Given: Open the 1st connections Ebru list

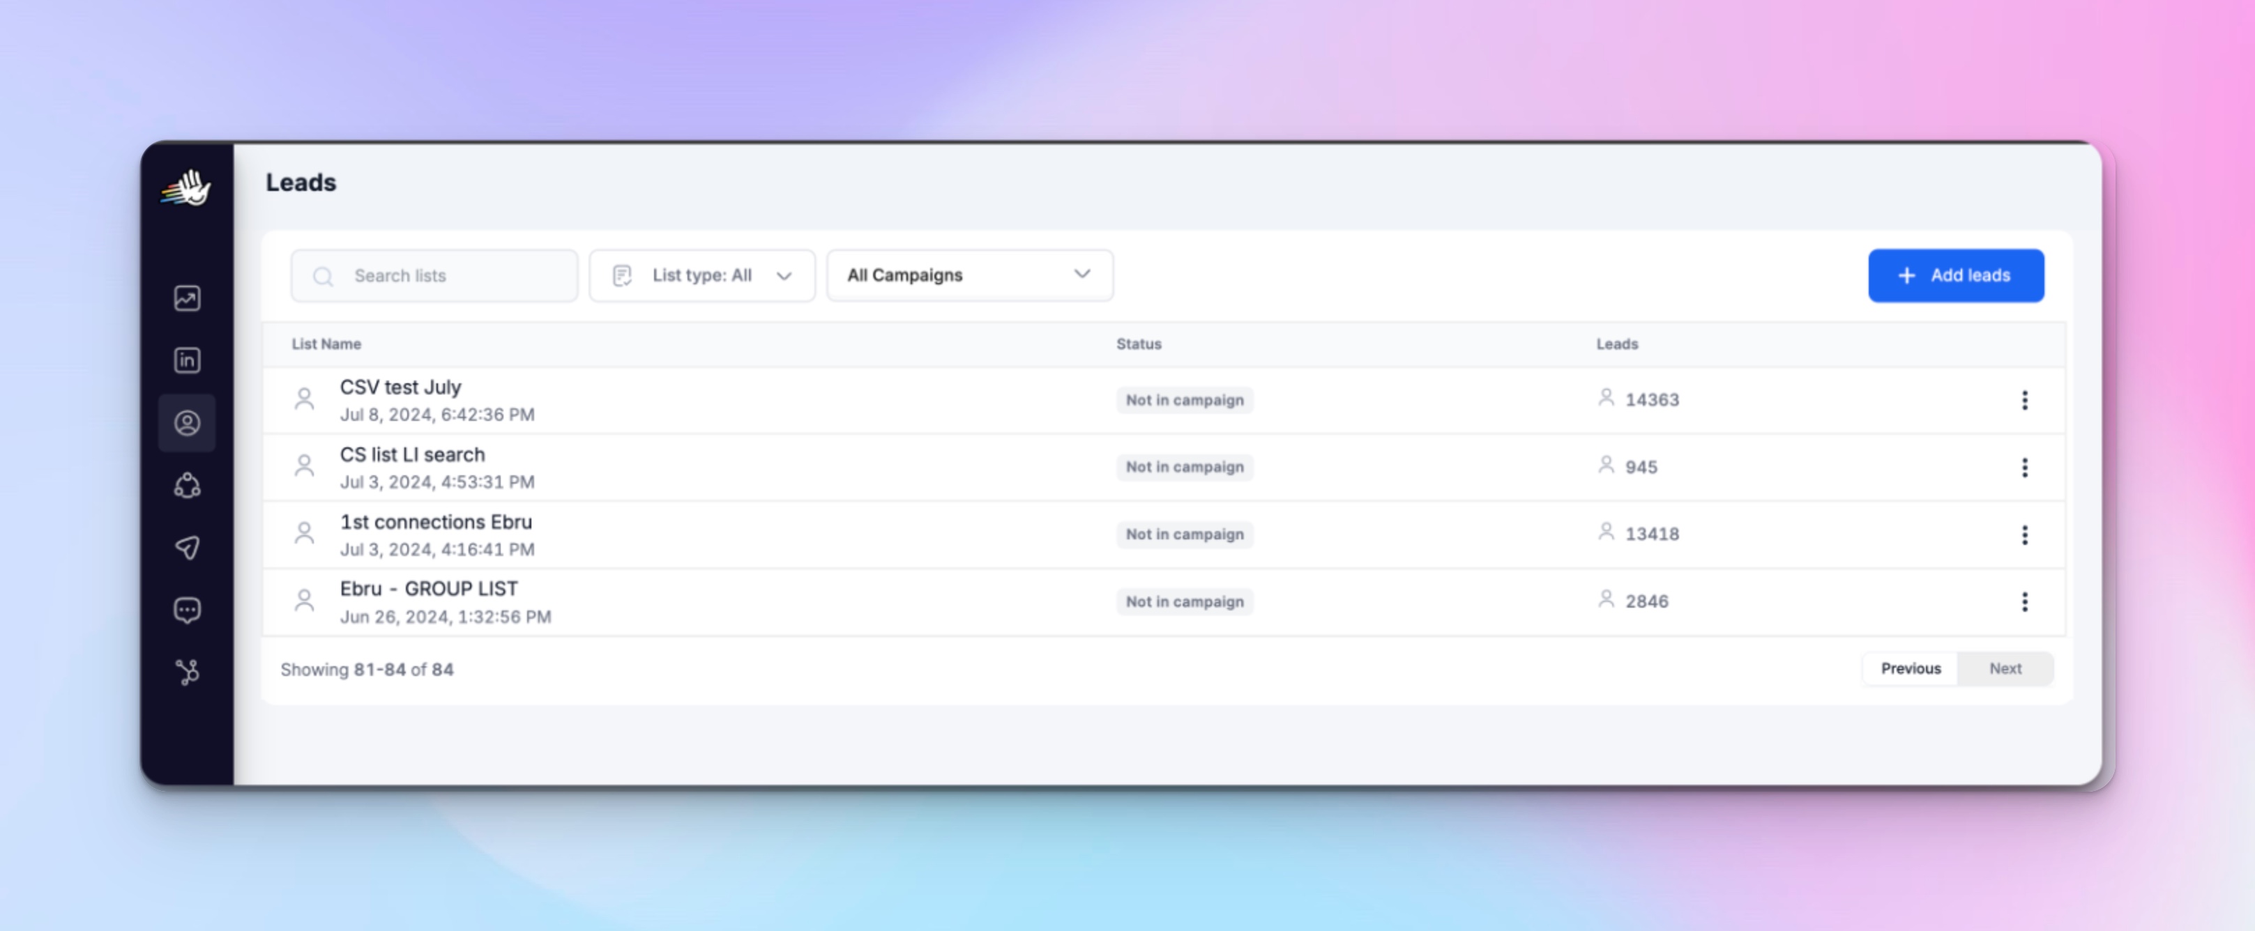Looking at the screenshot, I should click(435, 523).
